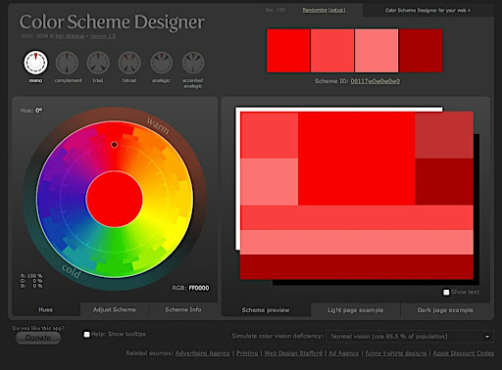
Task: Click the RGB value FF0000
Action: click(199, 288)
